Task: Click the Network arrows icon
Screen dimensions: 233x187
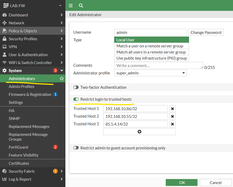Action: coord(5,23)
